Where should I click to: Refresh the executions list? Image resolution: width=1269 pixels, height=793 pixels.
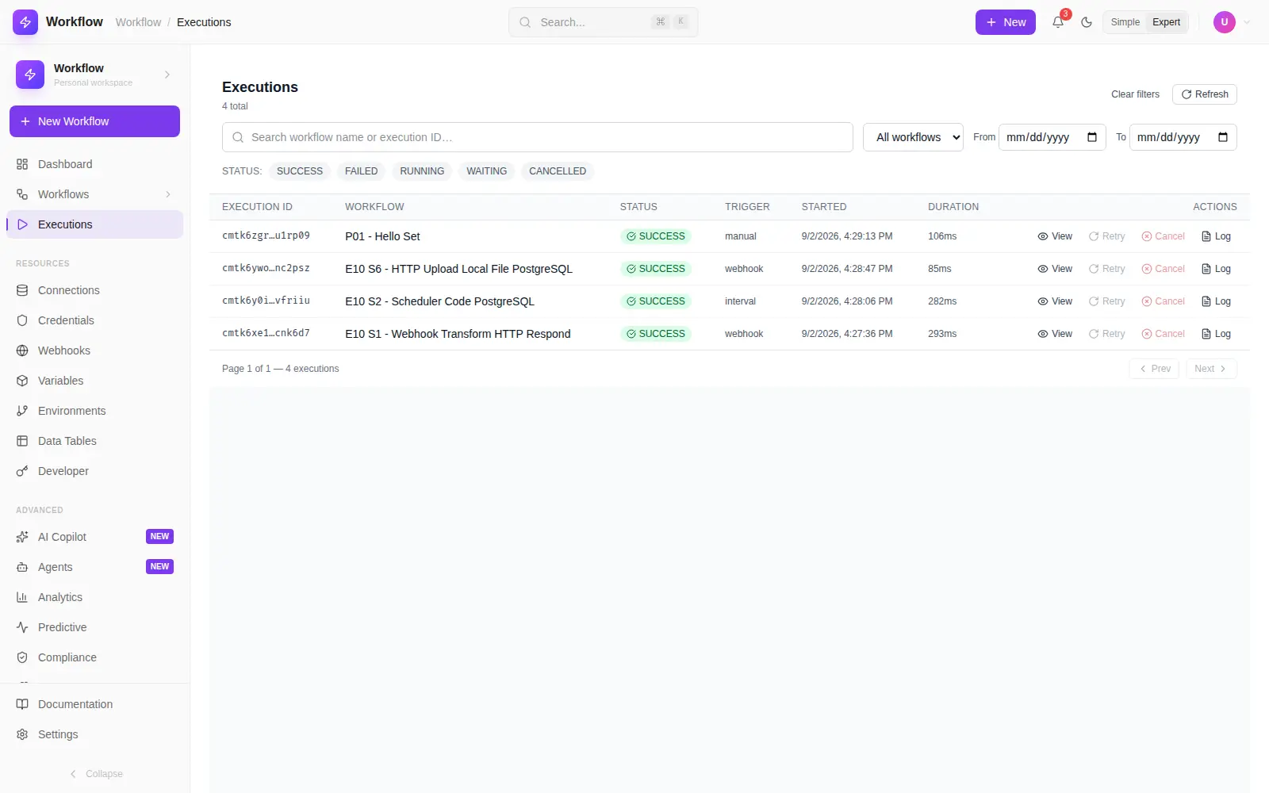click(1205, 94)
